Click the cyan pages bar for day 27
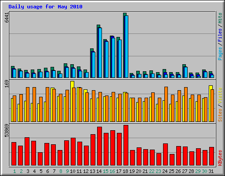Image resolution: width=225 pixels, height=176 pixels. [186, 72]
